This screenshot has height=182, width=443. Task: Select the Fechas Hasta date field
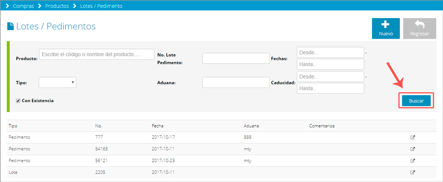click(330, 64)
